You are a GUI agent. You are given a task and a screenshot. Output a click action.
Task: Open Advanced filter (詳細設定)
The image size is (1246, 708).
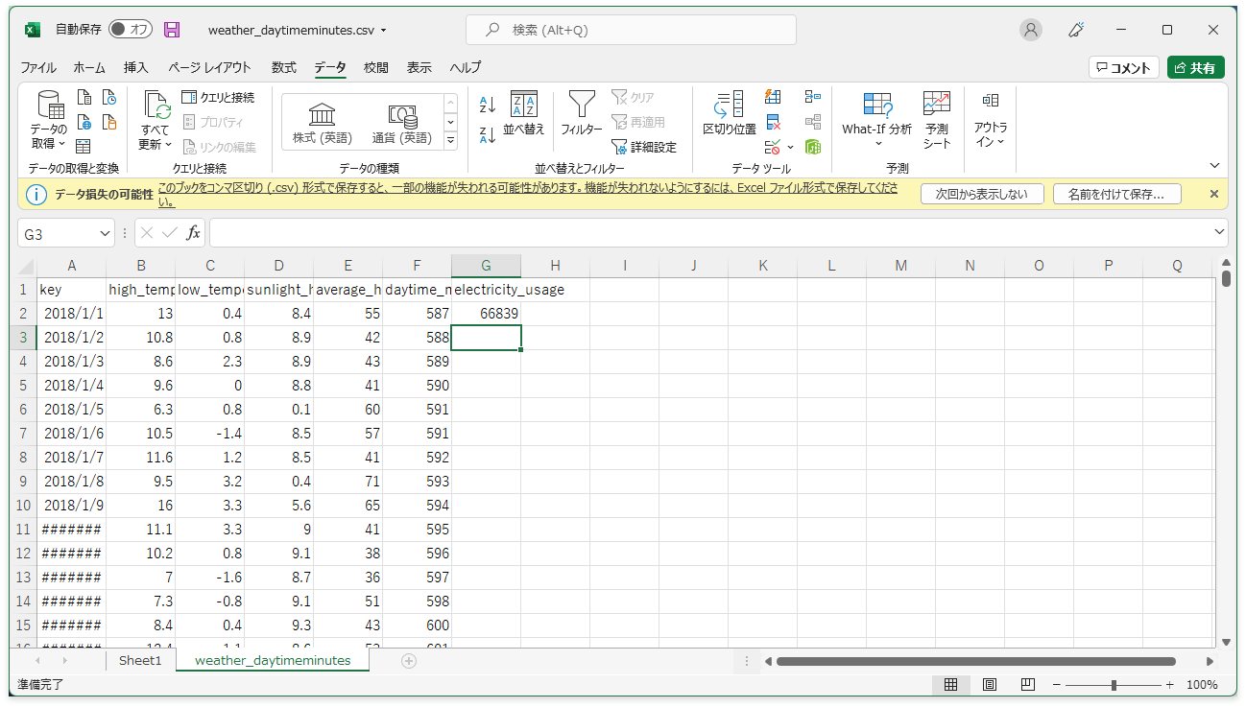click(x=644, y=147)
